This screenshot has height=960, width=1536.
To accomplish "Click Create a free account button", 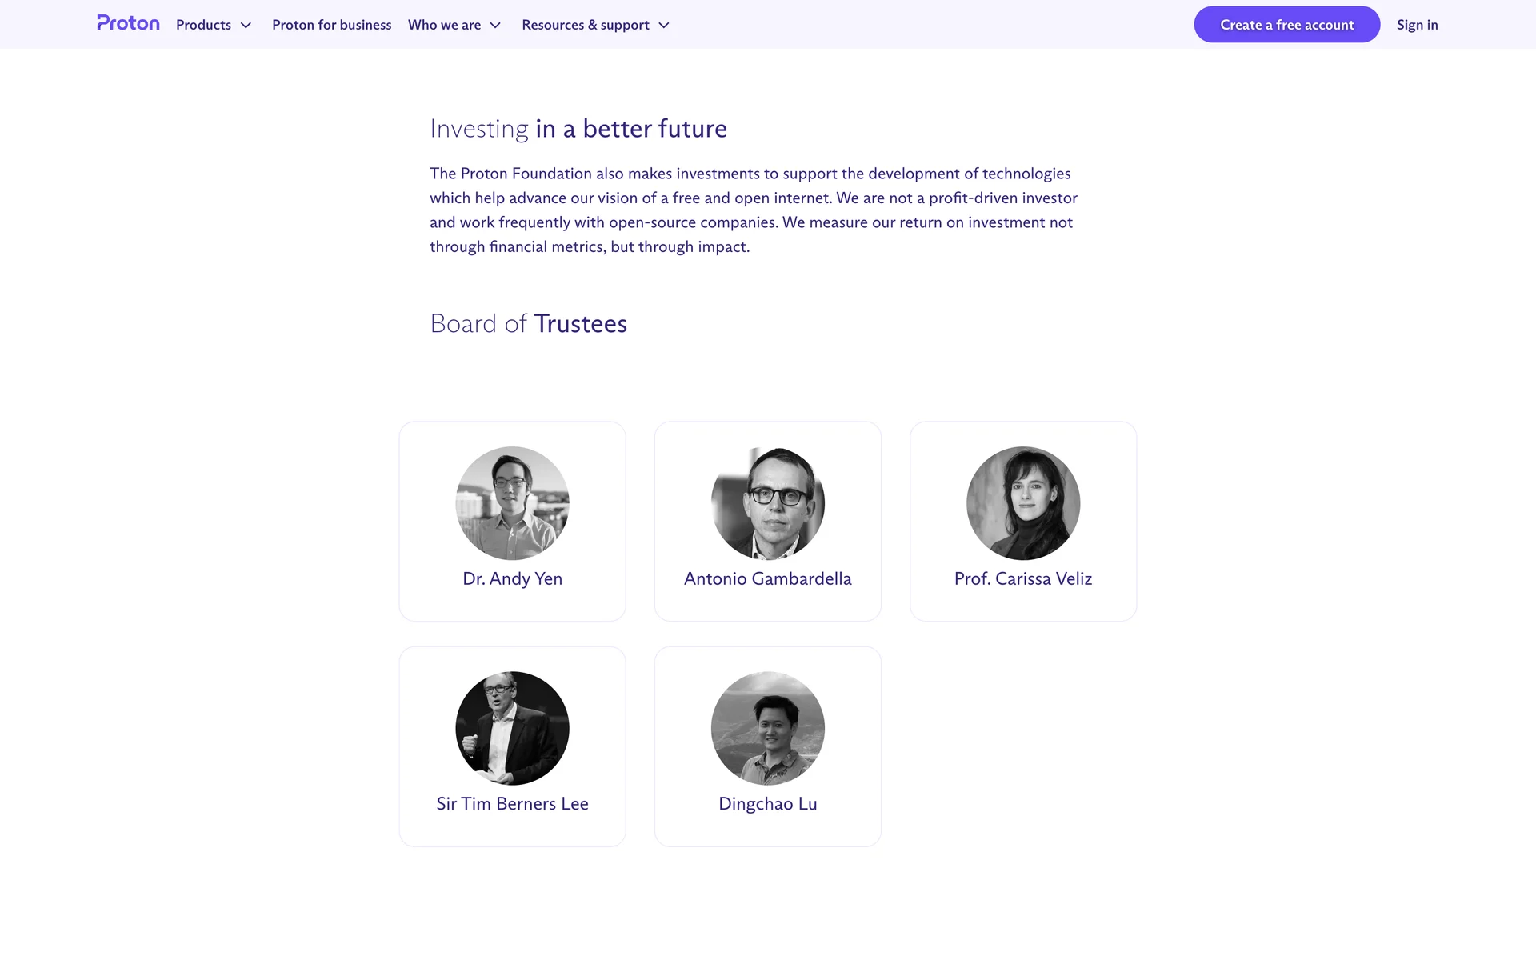I will (x=1286, y=25).
